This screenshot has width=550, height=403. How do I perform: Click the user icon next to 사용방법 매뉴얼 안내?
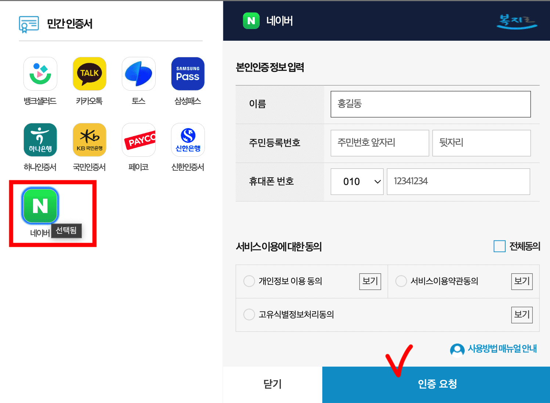click(457, 349)
